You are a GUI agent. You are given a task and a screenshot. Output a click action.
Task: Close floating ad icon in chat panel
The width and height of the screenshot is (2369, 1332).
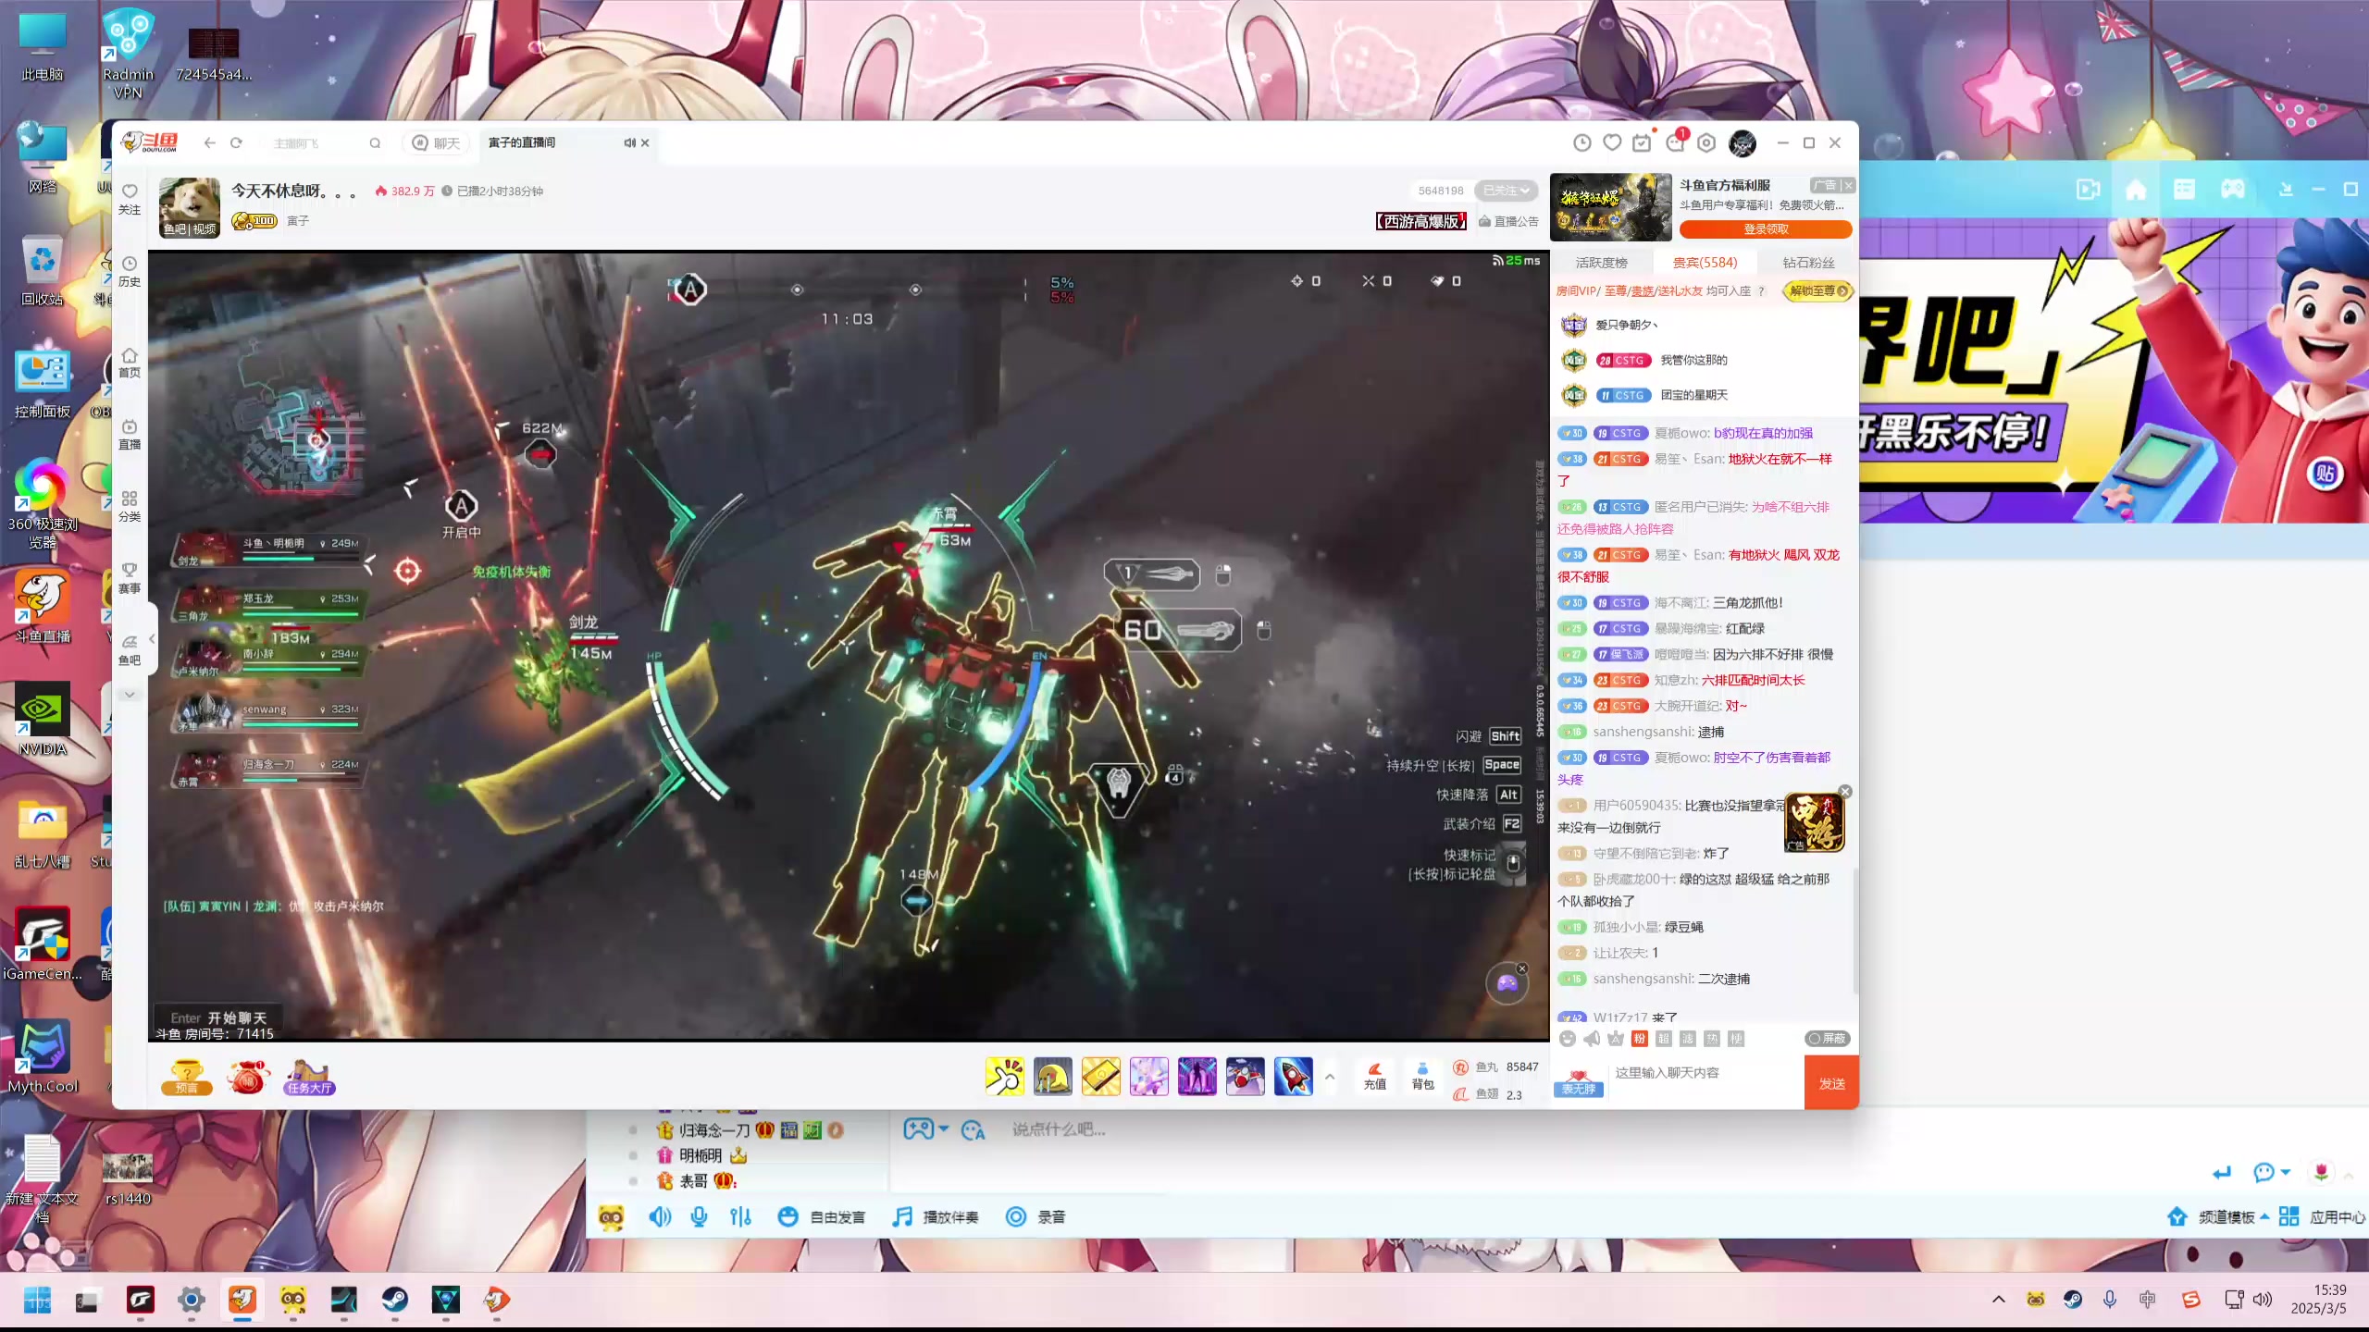[1844, 792]
